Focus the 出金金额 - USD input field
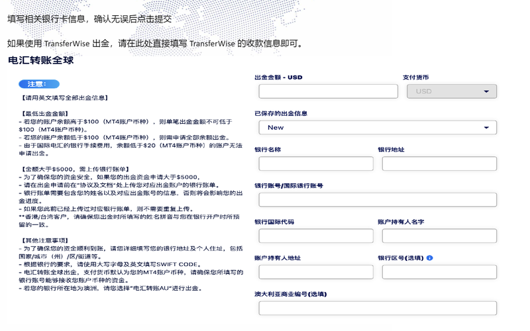Viewport: 530px width, 331px height. pos(328,91)
